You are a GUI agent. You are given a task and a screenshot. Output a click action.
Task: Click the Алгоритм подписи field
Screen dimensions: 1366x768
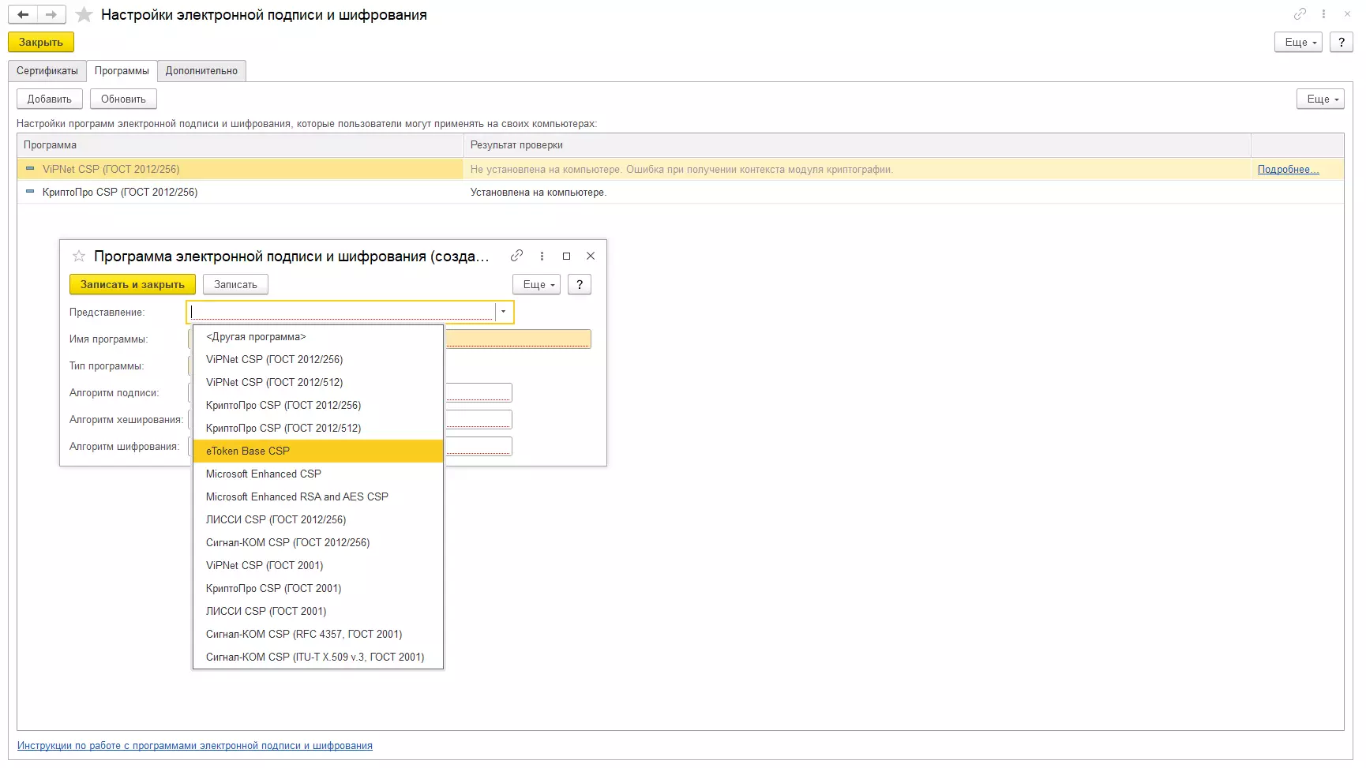478,392
